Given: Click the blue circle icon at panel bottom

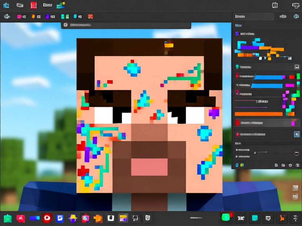Looking at the screenshot, I should [237, 165].
